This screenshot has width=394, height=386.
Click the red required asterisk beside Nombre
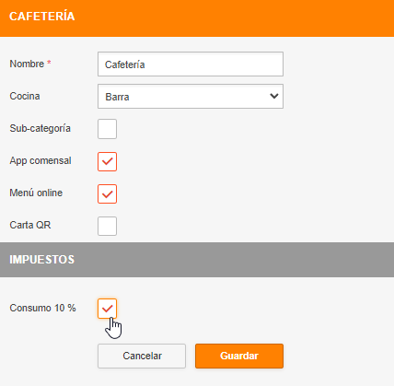pos(49,63)
